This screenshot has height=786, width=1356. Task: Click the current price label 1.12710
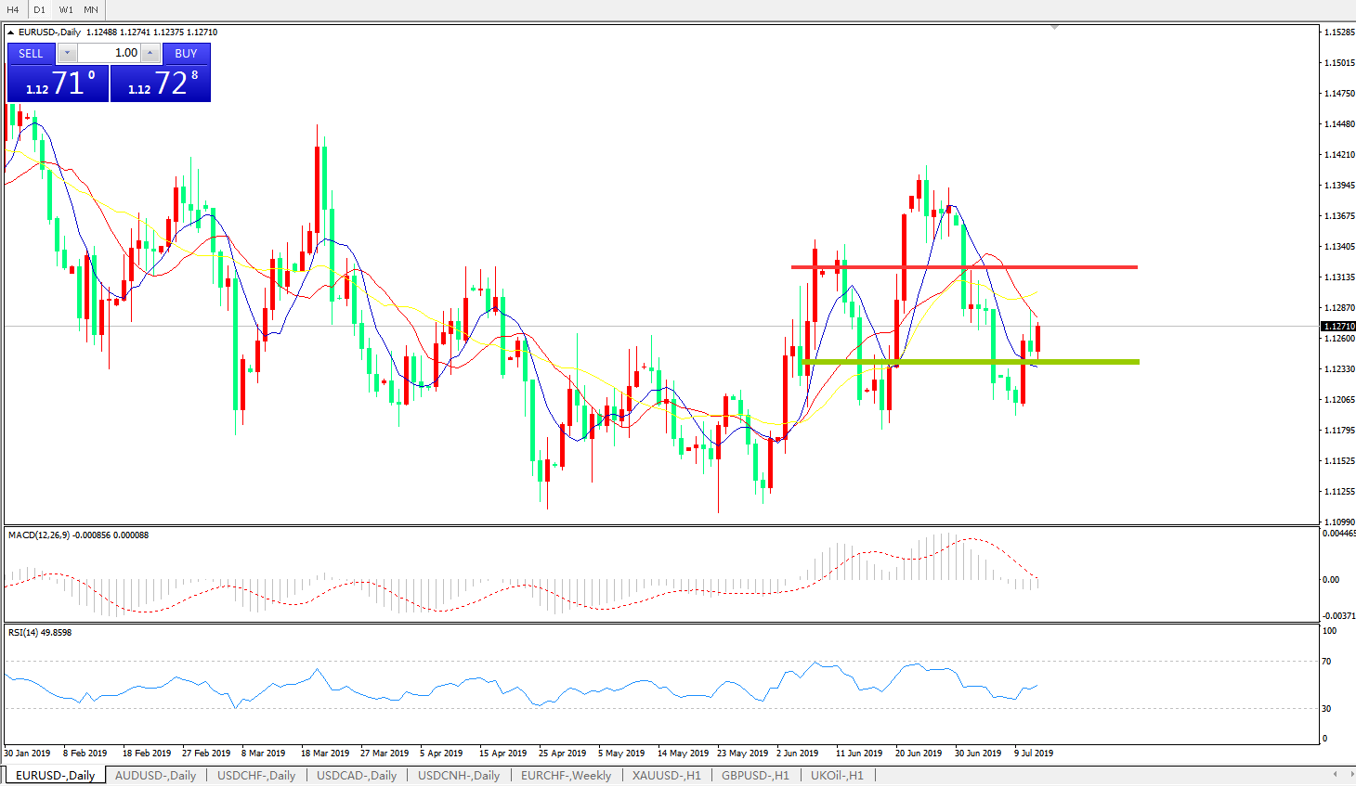pyautogui.click(x=1338, y=327)
